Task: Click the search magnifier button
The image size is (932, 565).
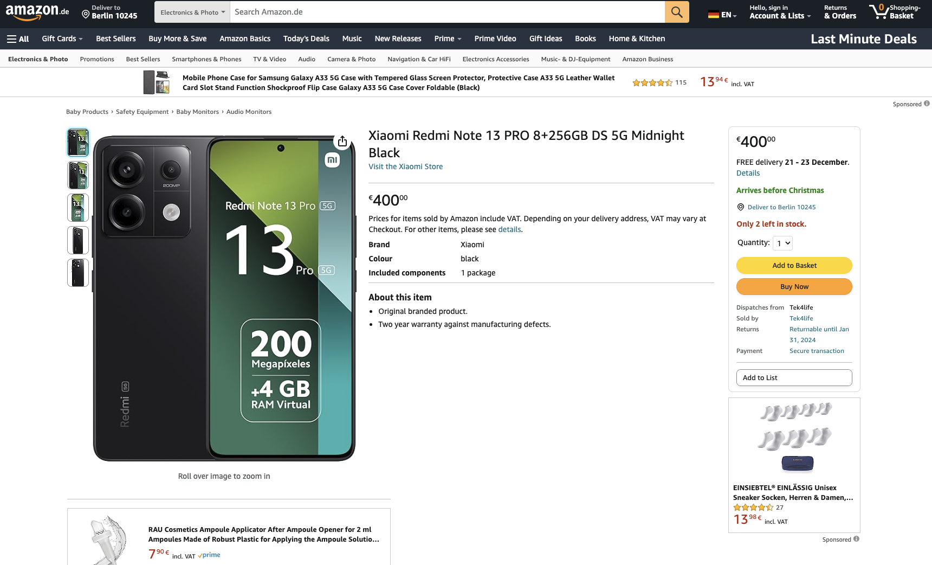Action: click(677, 12)
